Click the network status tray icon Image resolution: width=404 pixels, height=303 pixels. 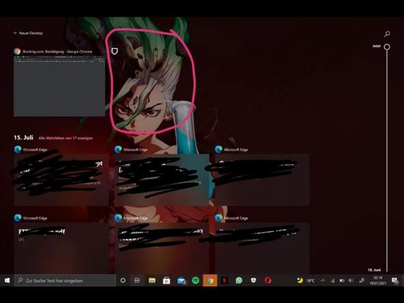pos(333,280)
